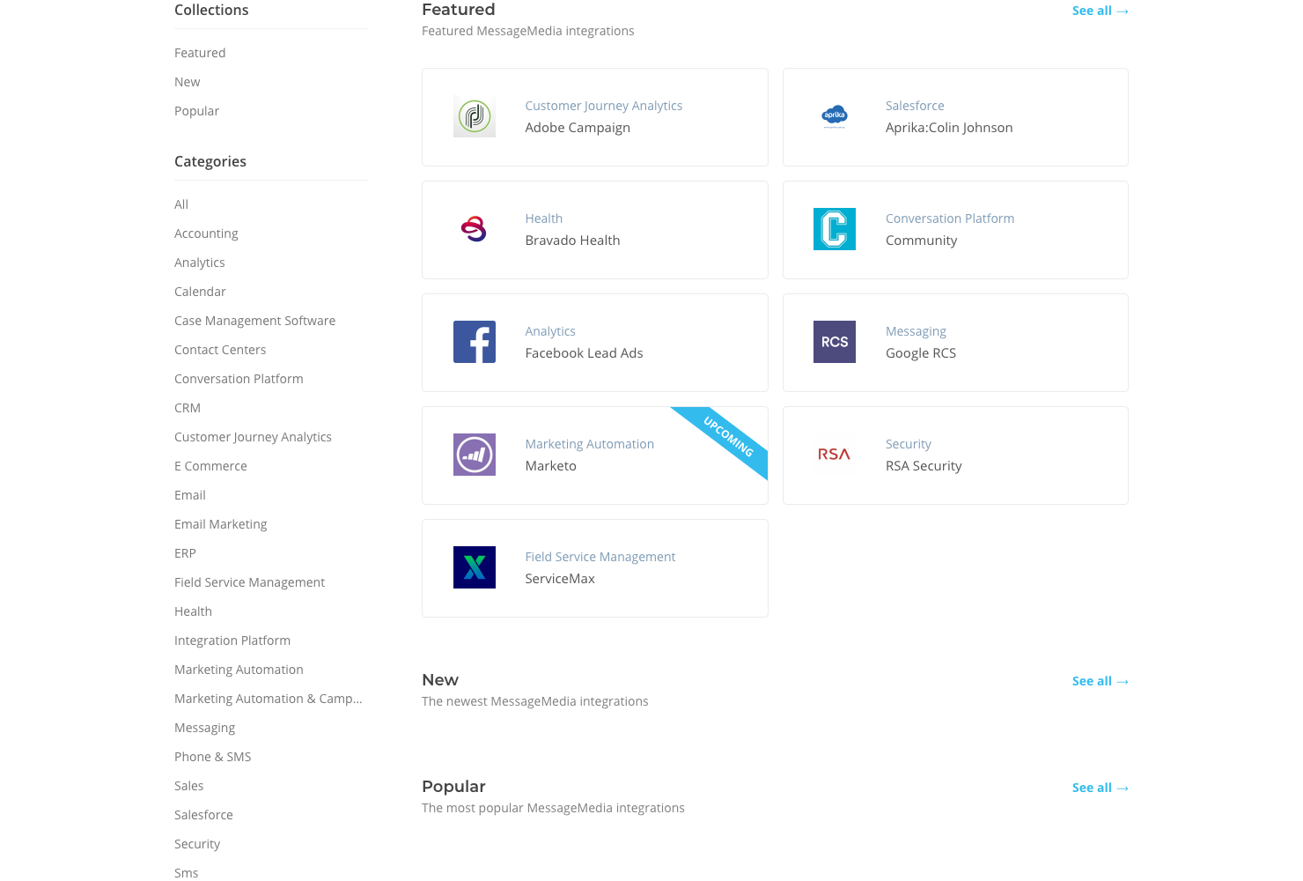Filter by Analytics category in sidebar
Screen dimensions: 1303x881
click(x=200, y=263)
